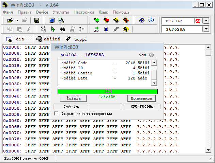Click the 'Clock - 4 us' panel
The width and height of the screenshot is (215, 163).
coord(71,106)
